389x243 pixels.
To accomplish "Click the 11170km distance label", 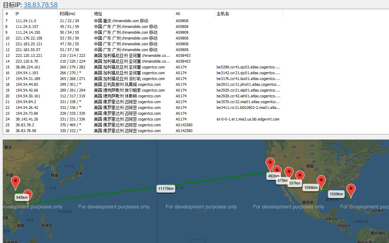I will tap(166, 189).
